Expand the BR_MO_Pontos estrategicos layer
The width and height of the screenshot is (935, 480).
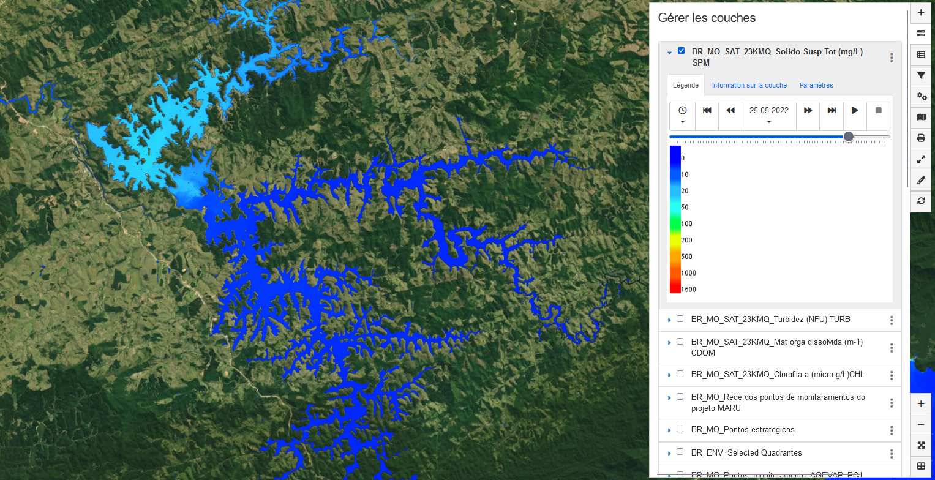click(669, 430)
